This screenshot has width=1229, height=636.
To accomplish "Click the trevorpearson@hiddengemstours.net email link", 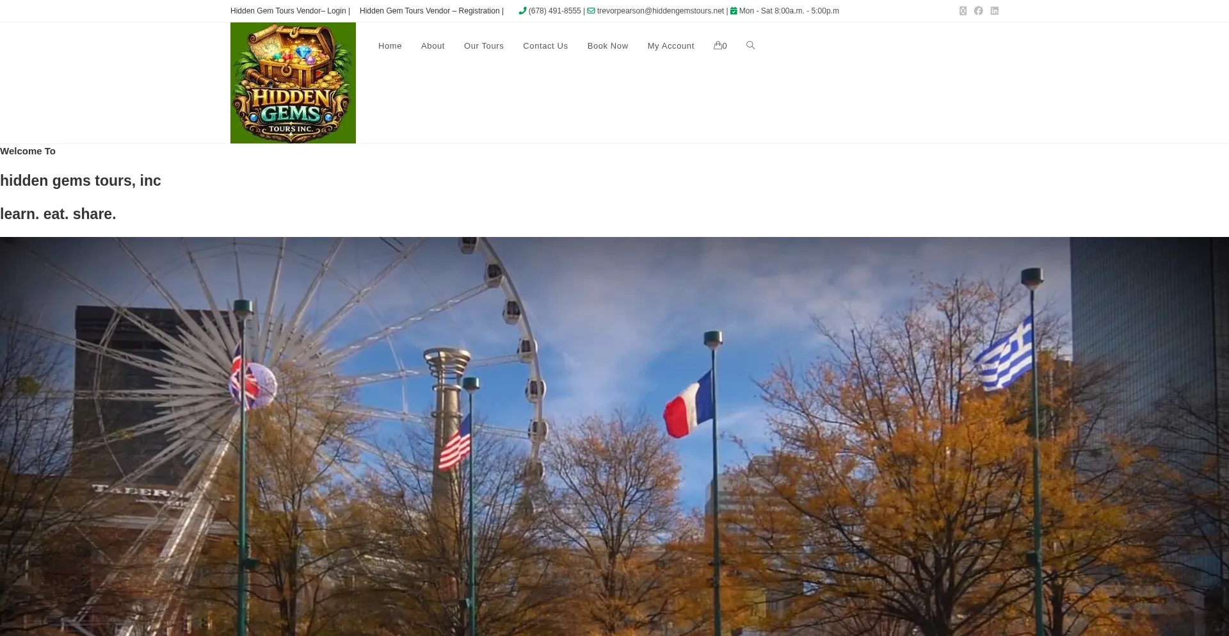I will [661, 11].
